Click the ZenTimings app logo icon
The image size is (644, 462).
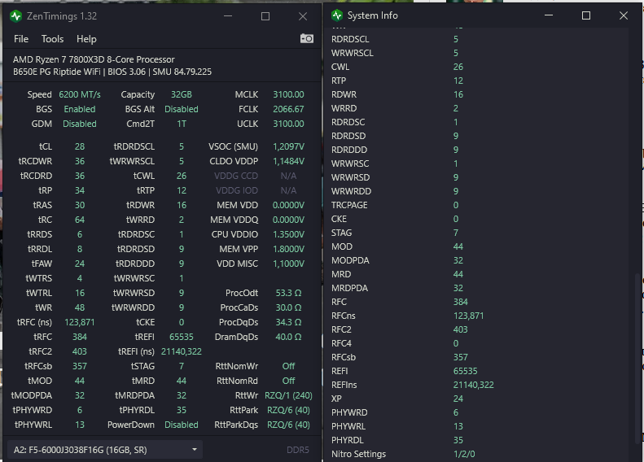(x=16, y=16)
